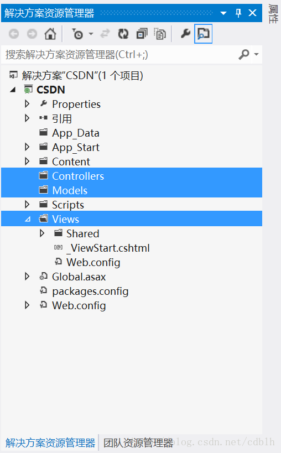The height and width of the screenshot is (453, 281).
Task: Collapse the Views folder node
Action: (28, 219)
